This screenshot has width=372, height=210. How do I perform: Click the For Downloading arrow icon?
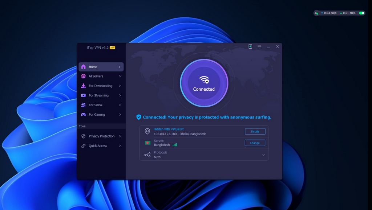point(83,86)
